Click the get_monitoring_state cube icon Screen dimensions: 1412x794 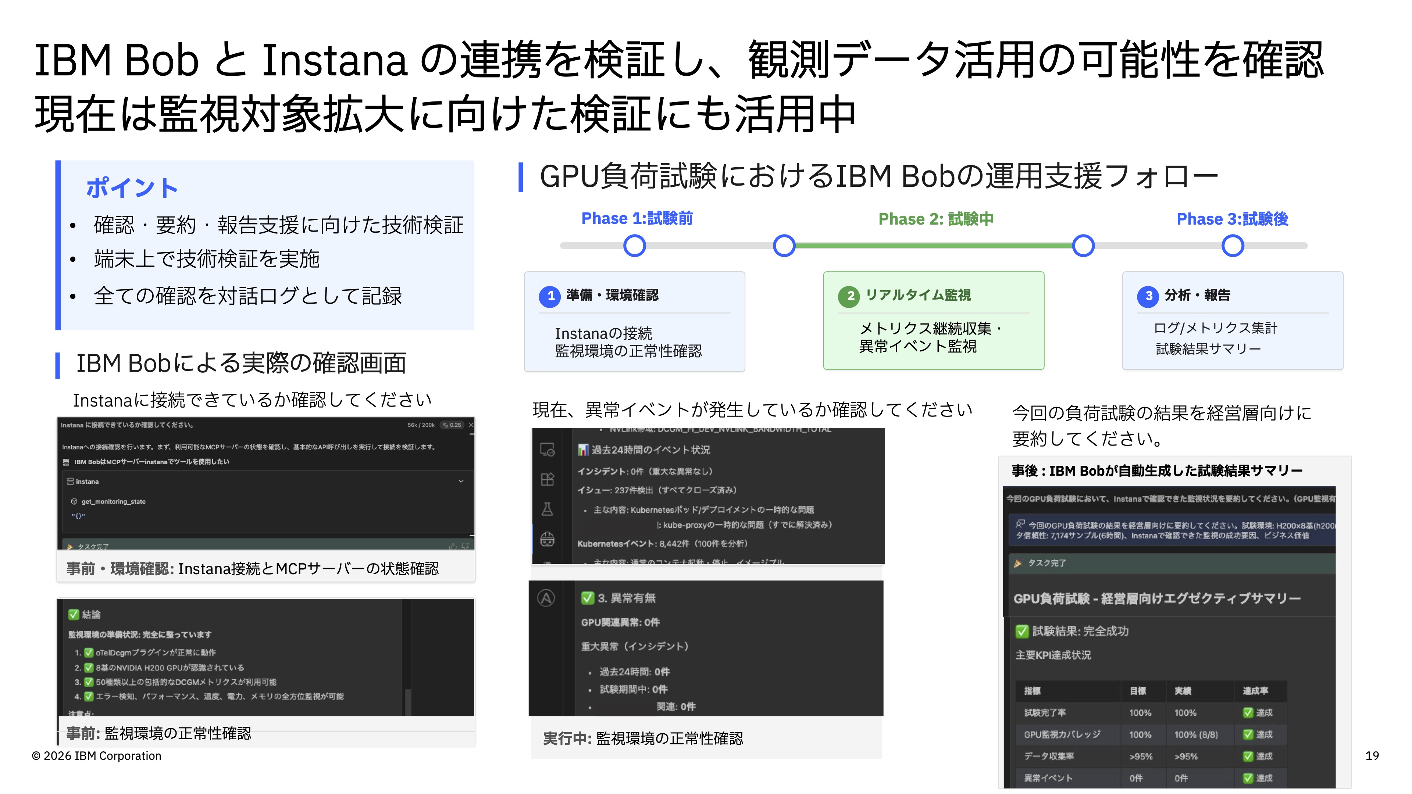click(74, 501)
